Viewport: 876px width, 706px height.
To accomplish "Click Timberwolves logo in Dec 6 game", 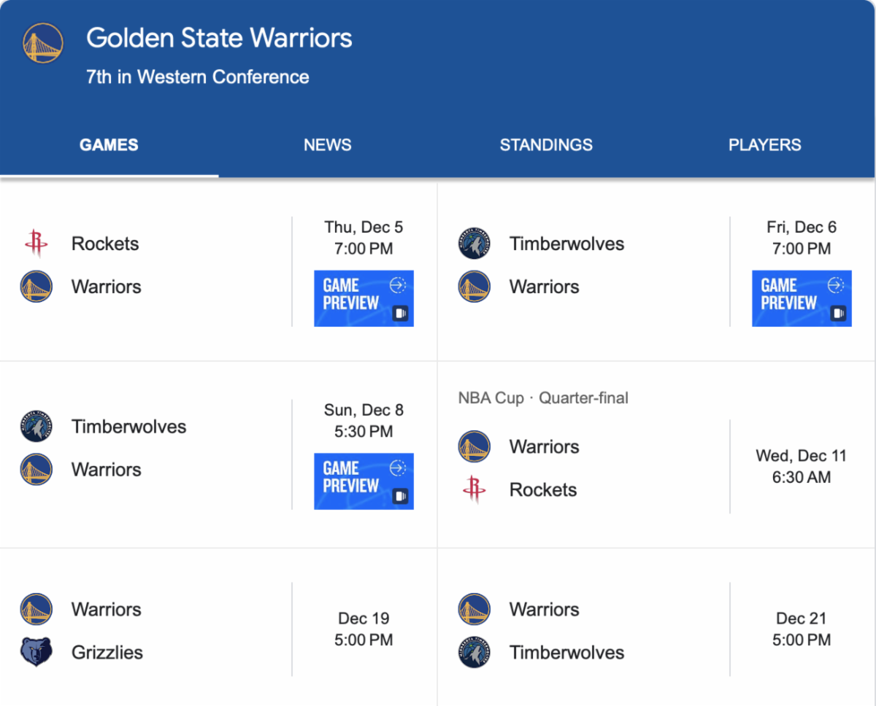I will click(x=474, y=244).
